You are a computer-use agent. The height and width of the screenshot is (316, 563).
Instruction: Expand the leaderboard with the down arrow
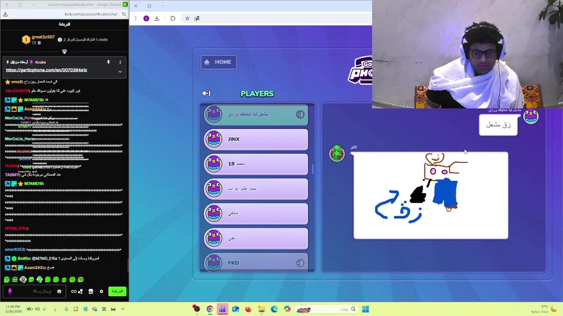click(64, 52)
